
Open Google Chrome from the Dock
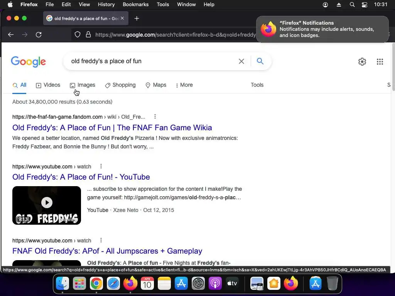click(x=96, y=283)
